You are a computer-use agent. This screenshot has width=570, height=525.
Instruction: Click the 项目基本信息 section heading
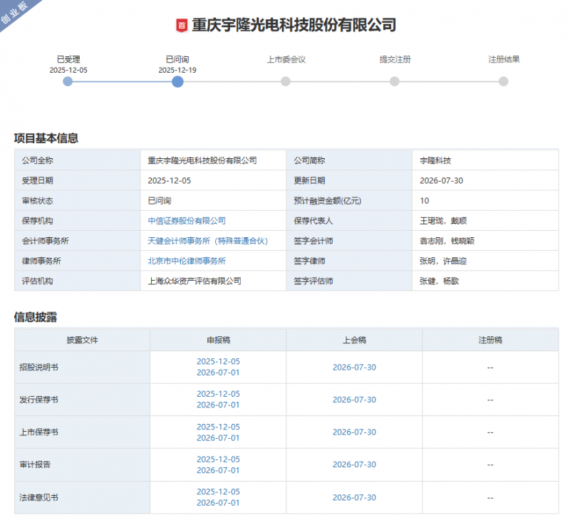pyautogui.click(x=46, y=138)
